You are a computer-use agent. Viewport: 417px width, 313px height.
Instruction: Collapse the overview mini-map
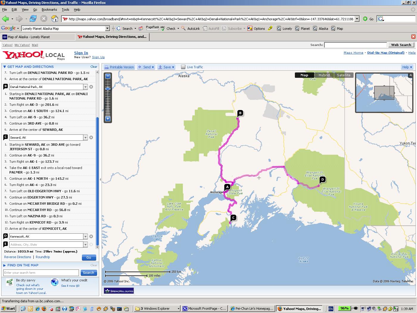pos(410,75)
